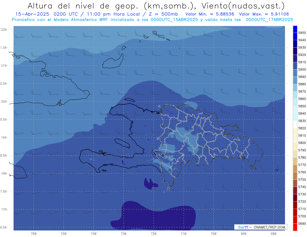This screenshot has width=307, height=237.
Task: Click the '17N' latitude axis label
Action: coord(4,210)
